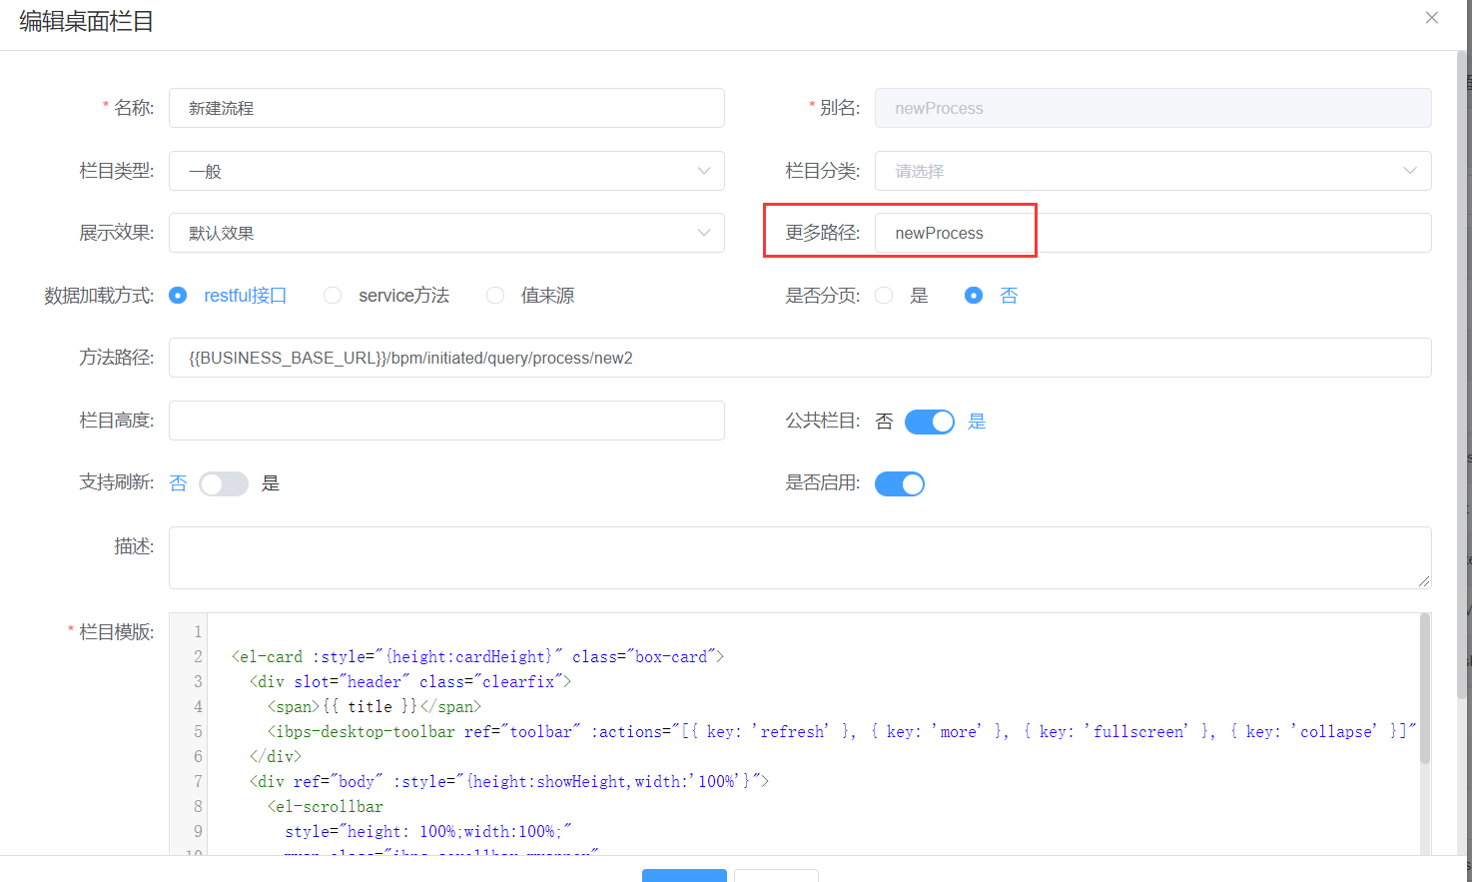This screenshot has width=1472, height=882.
Task: Click the 方法路径 URL input
Action: pos(799,358)
